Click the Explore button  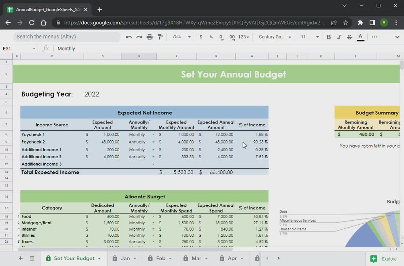coord(384,259)
